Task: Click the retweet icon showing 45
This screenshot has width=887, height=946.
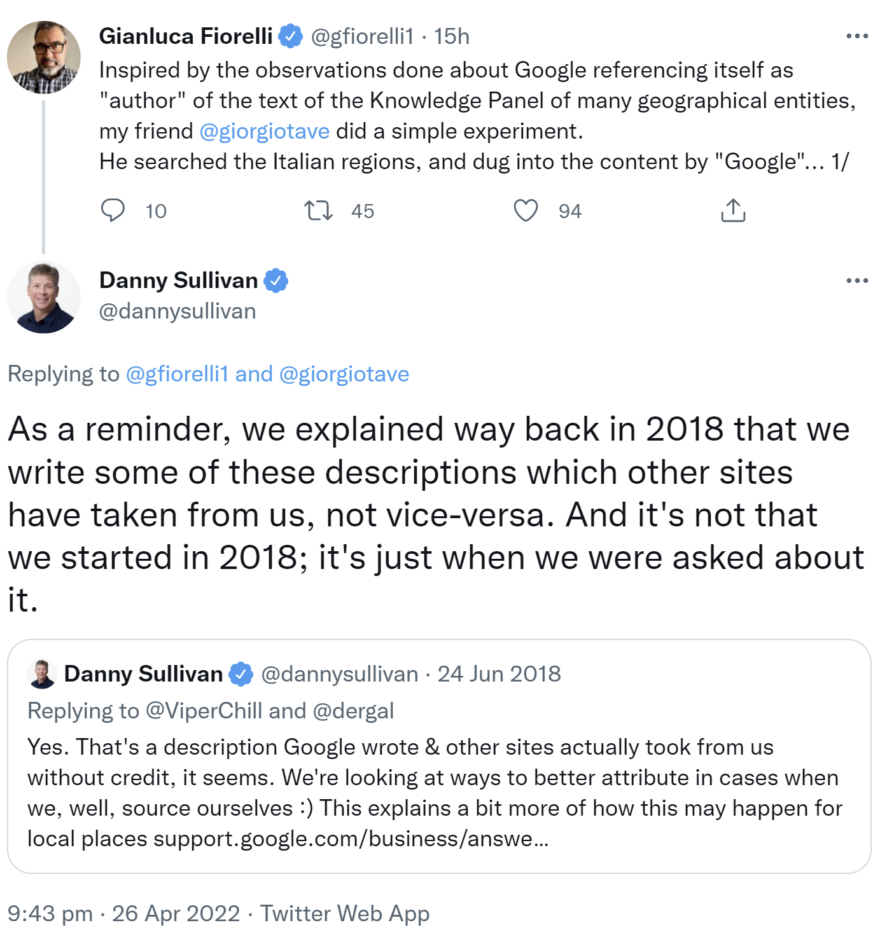Action: pyautogui.click(x=318, y=210)
